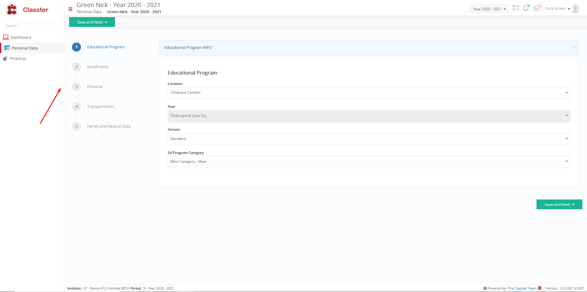Click the Personal Data card icon
The width and height of the screenshot is (587, 292).
(7, 48)
